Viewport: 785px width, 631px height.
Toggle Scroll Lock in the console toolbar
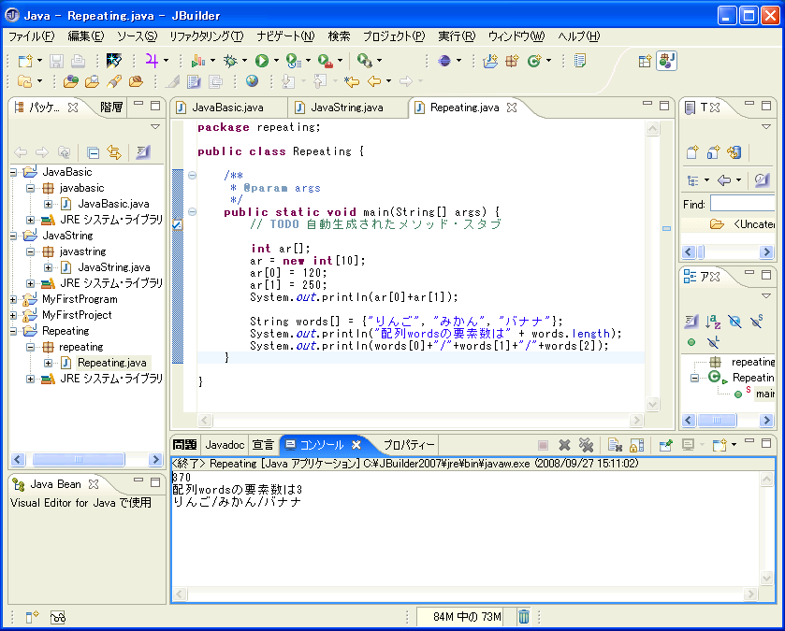636,446
